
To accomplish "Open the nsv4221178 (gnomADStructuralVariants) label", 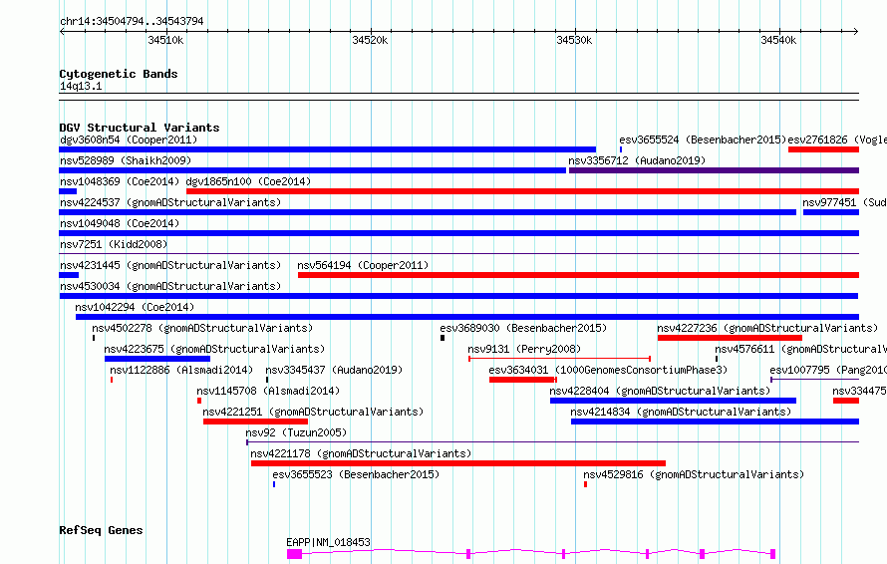I will (x=361, y=453).
